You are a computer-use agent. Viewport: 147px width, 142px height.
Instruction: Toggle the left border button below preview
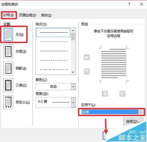point(105,94)
